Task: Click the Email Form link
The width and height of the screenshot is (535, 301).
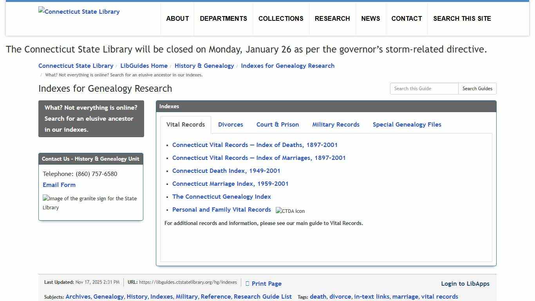Action: [59, 185]
